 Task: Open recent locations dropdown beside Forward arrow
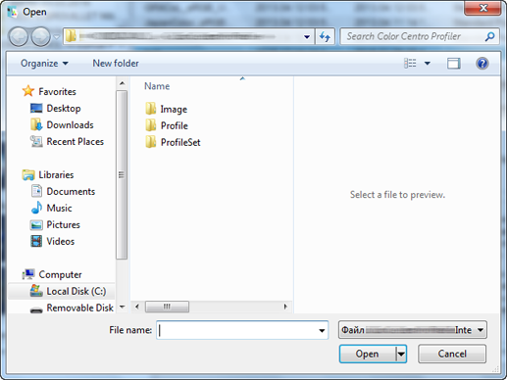pos(57,36)
